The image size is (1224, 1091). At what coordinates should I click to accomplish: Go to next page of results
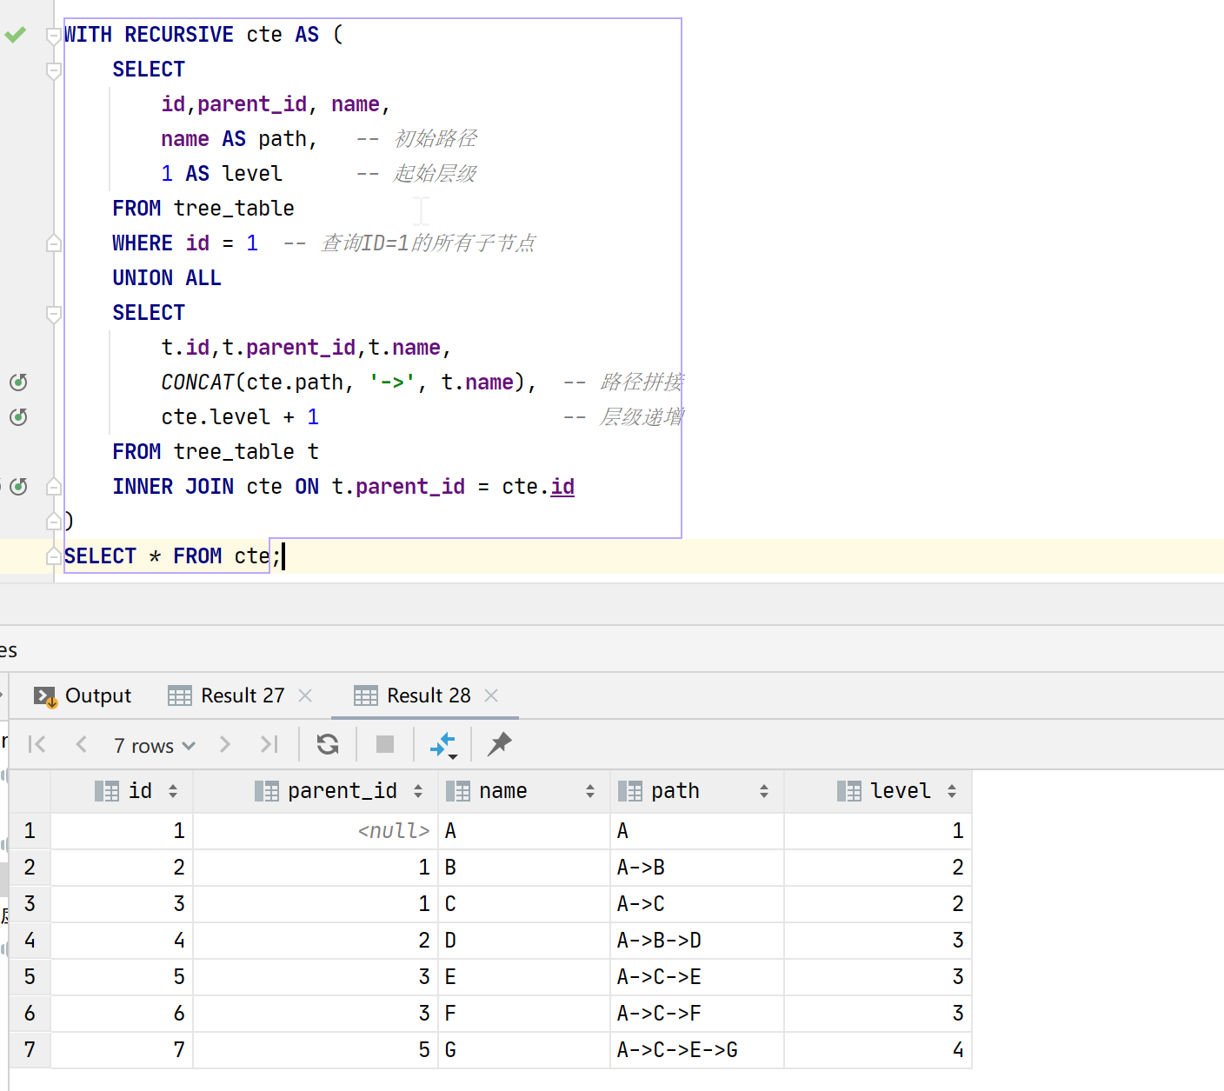[x=225, y=744]
